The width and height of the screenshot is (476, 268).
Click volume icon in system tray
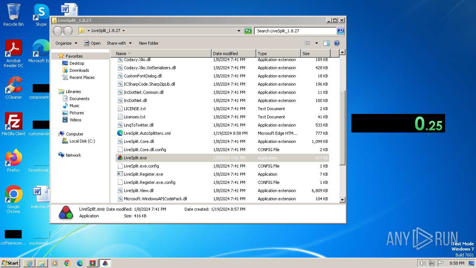coord(422,263)
